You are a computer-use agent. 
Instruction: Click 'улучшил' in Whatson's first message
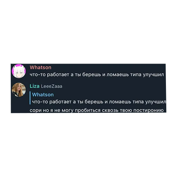coord(153,75)
